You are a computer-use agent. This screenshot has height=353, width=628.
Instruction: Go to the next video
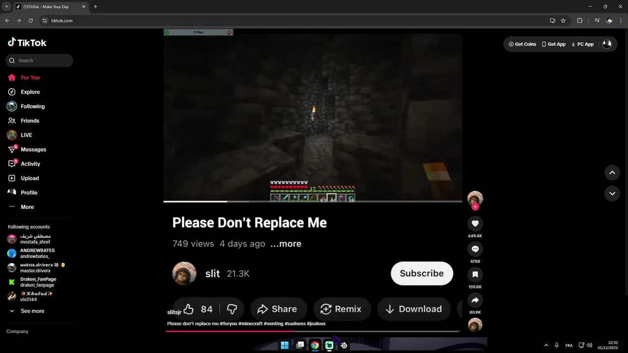[x=612, y=194]
